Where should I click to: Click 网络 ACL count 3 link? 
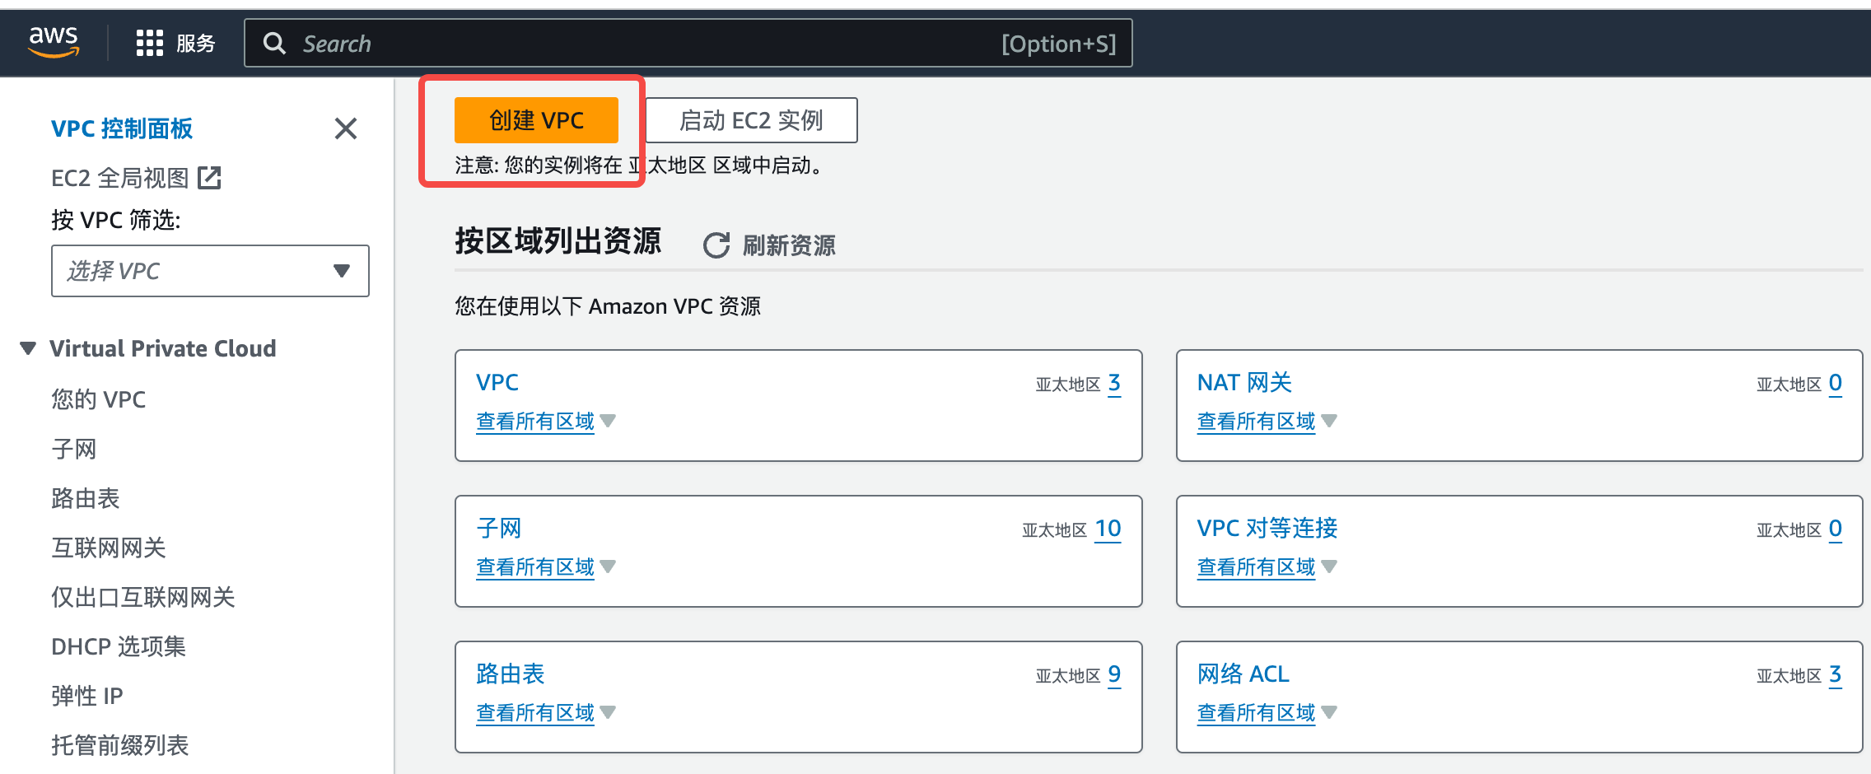click(1836, 674)
